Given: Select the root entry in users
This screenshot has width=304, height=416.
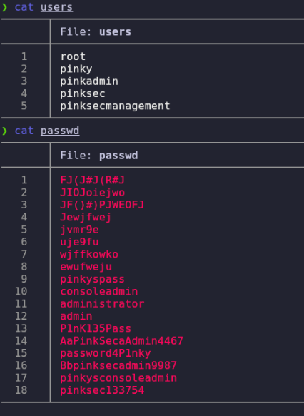Looking at the screenshot, I should 73,56.
